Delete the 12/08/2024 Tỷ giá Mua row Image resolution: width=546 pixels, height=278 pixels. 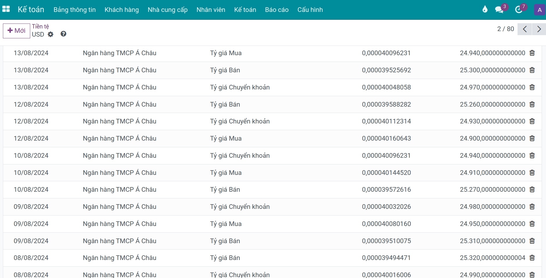(x=532, y=138)
